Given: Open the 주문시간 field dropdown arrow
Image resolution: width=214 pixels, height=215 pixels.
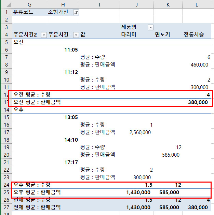Looking at the screenshot, I should pos(76,35).
